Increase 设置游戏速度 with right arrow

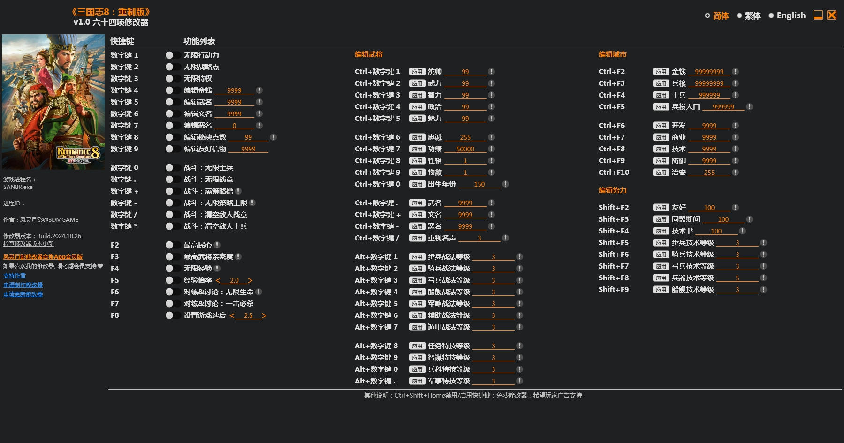264,315
